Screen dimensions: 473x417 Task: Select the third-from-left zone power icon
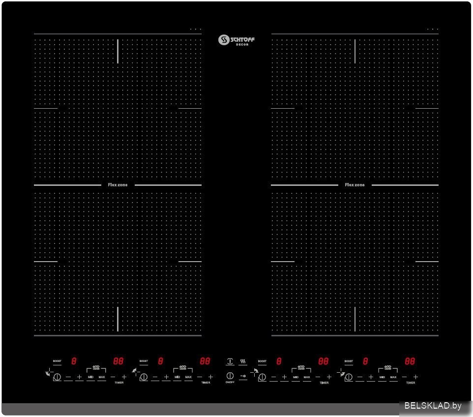pyautogui.click(x=262, y=377)
